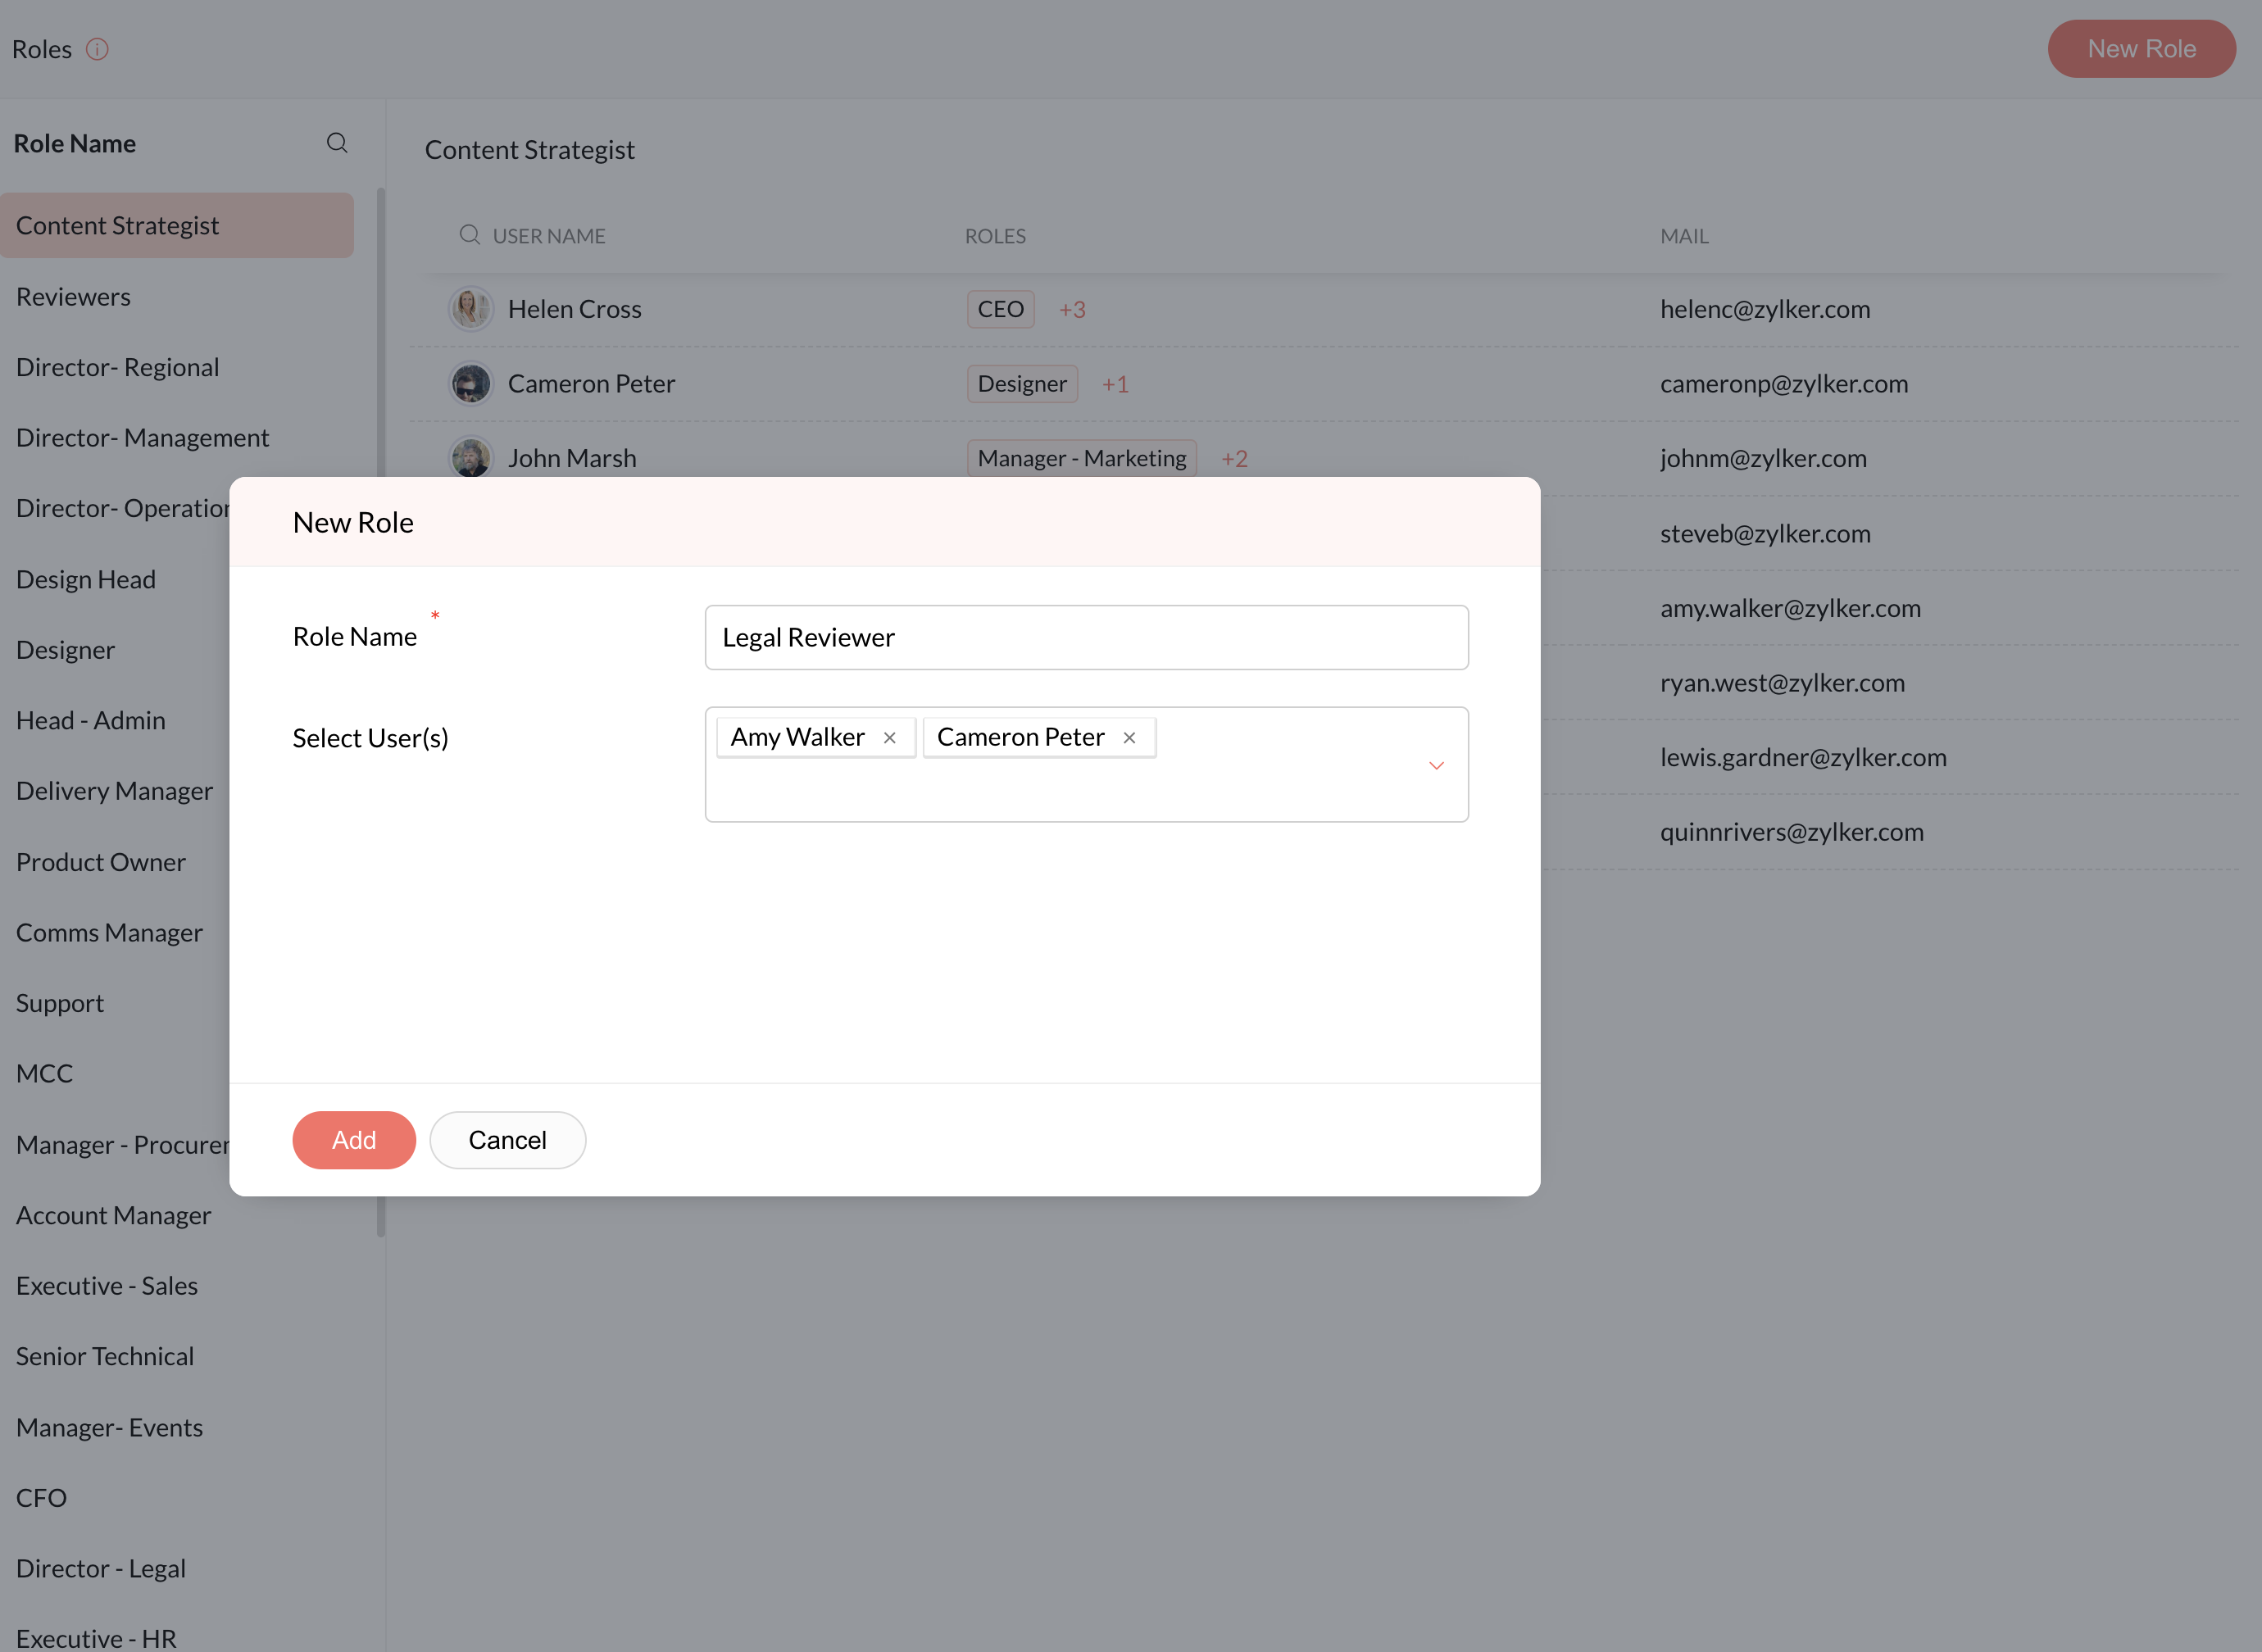Viewport: 2262px width, 1652px height.
Task: Remove Amy Walker from selected users
Action: coord(889,738)
